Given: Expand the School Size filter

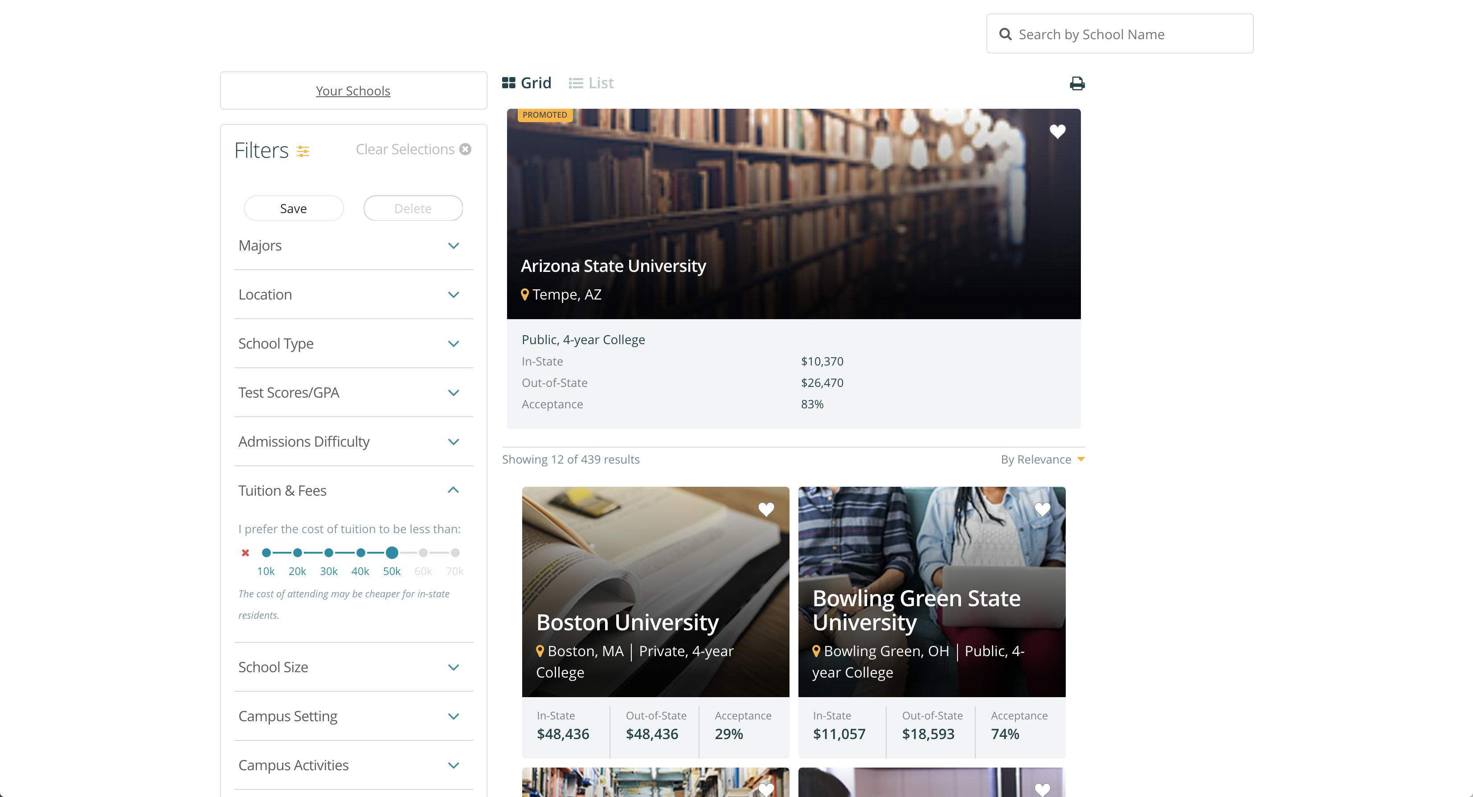Looking at the screenshot, I should 353,667.
